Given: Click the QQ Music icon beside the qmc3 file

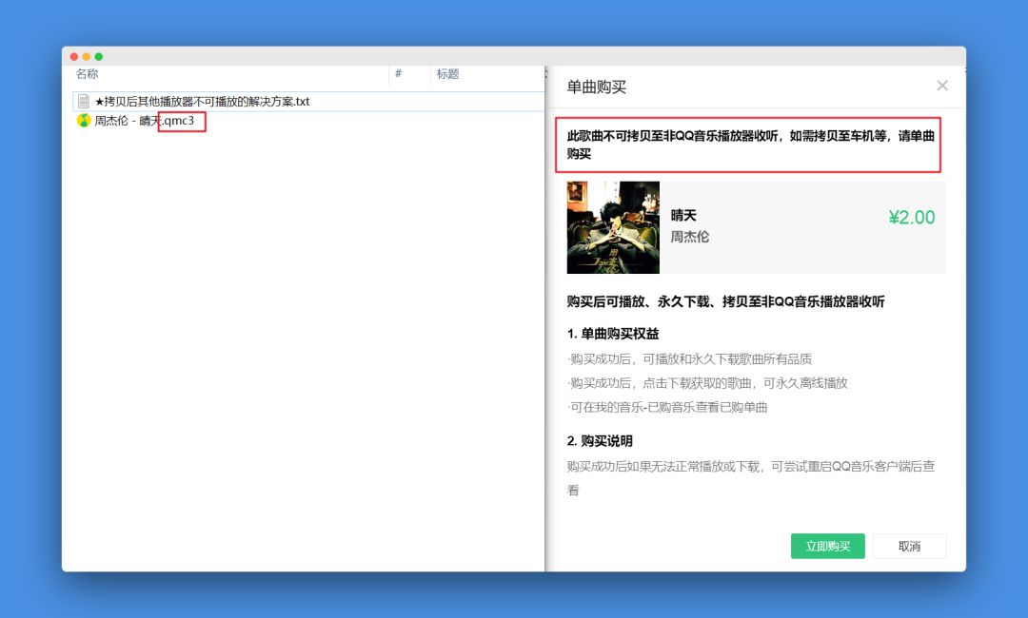Looking at the screenshot, I should point(83,121).
